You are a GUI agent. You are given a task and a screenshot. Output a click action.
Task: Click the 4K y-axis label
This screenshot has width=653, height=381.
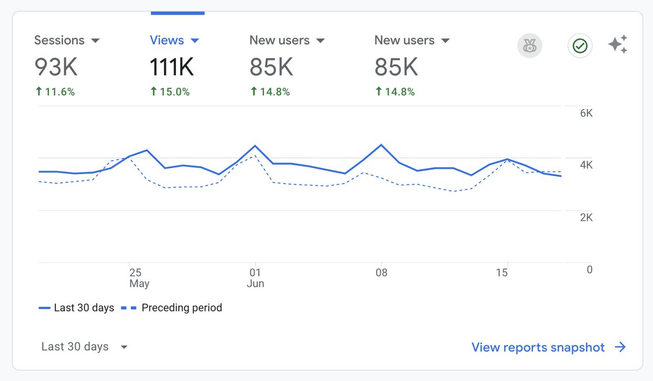point(586,165)
